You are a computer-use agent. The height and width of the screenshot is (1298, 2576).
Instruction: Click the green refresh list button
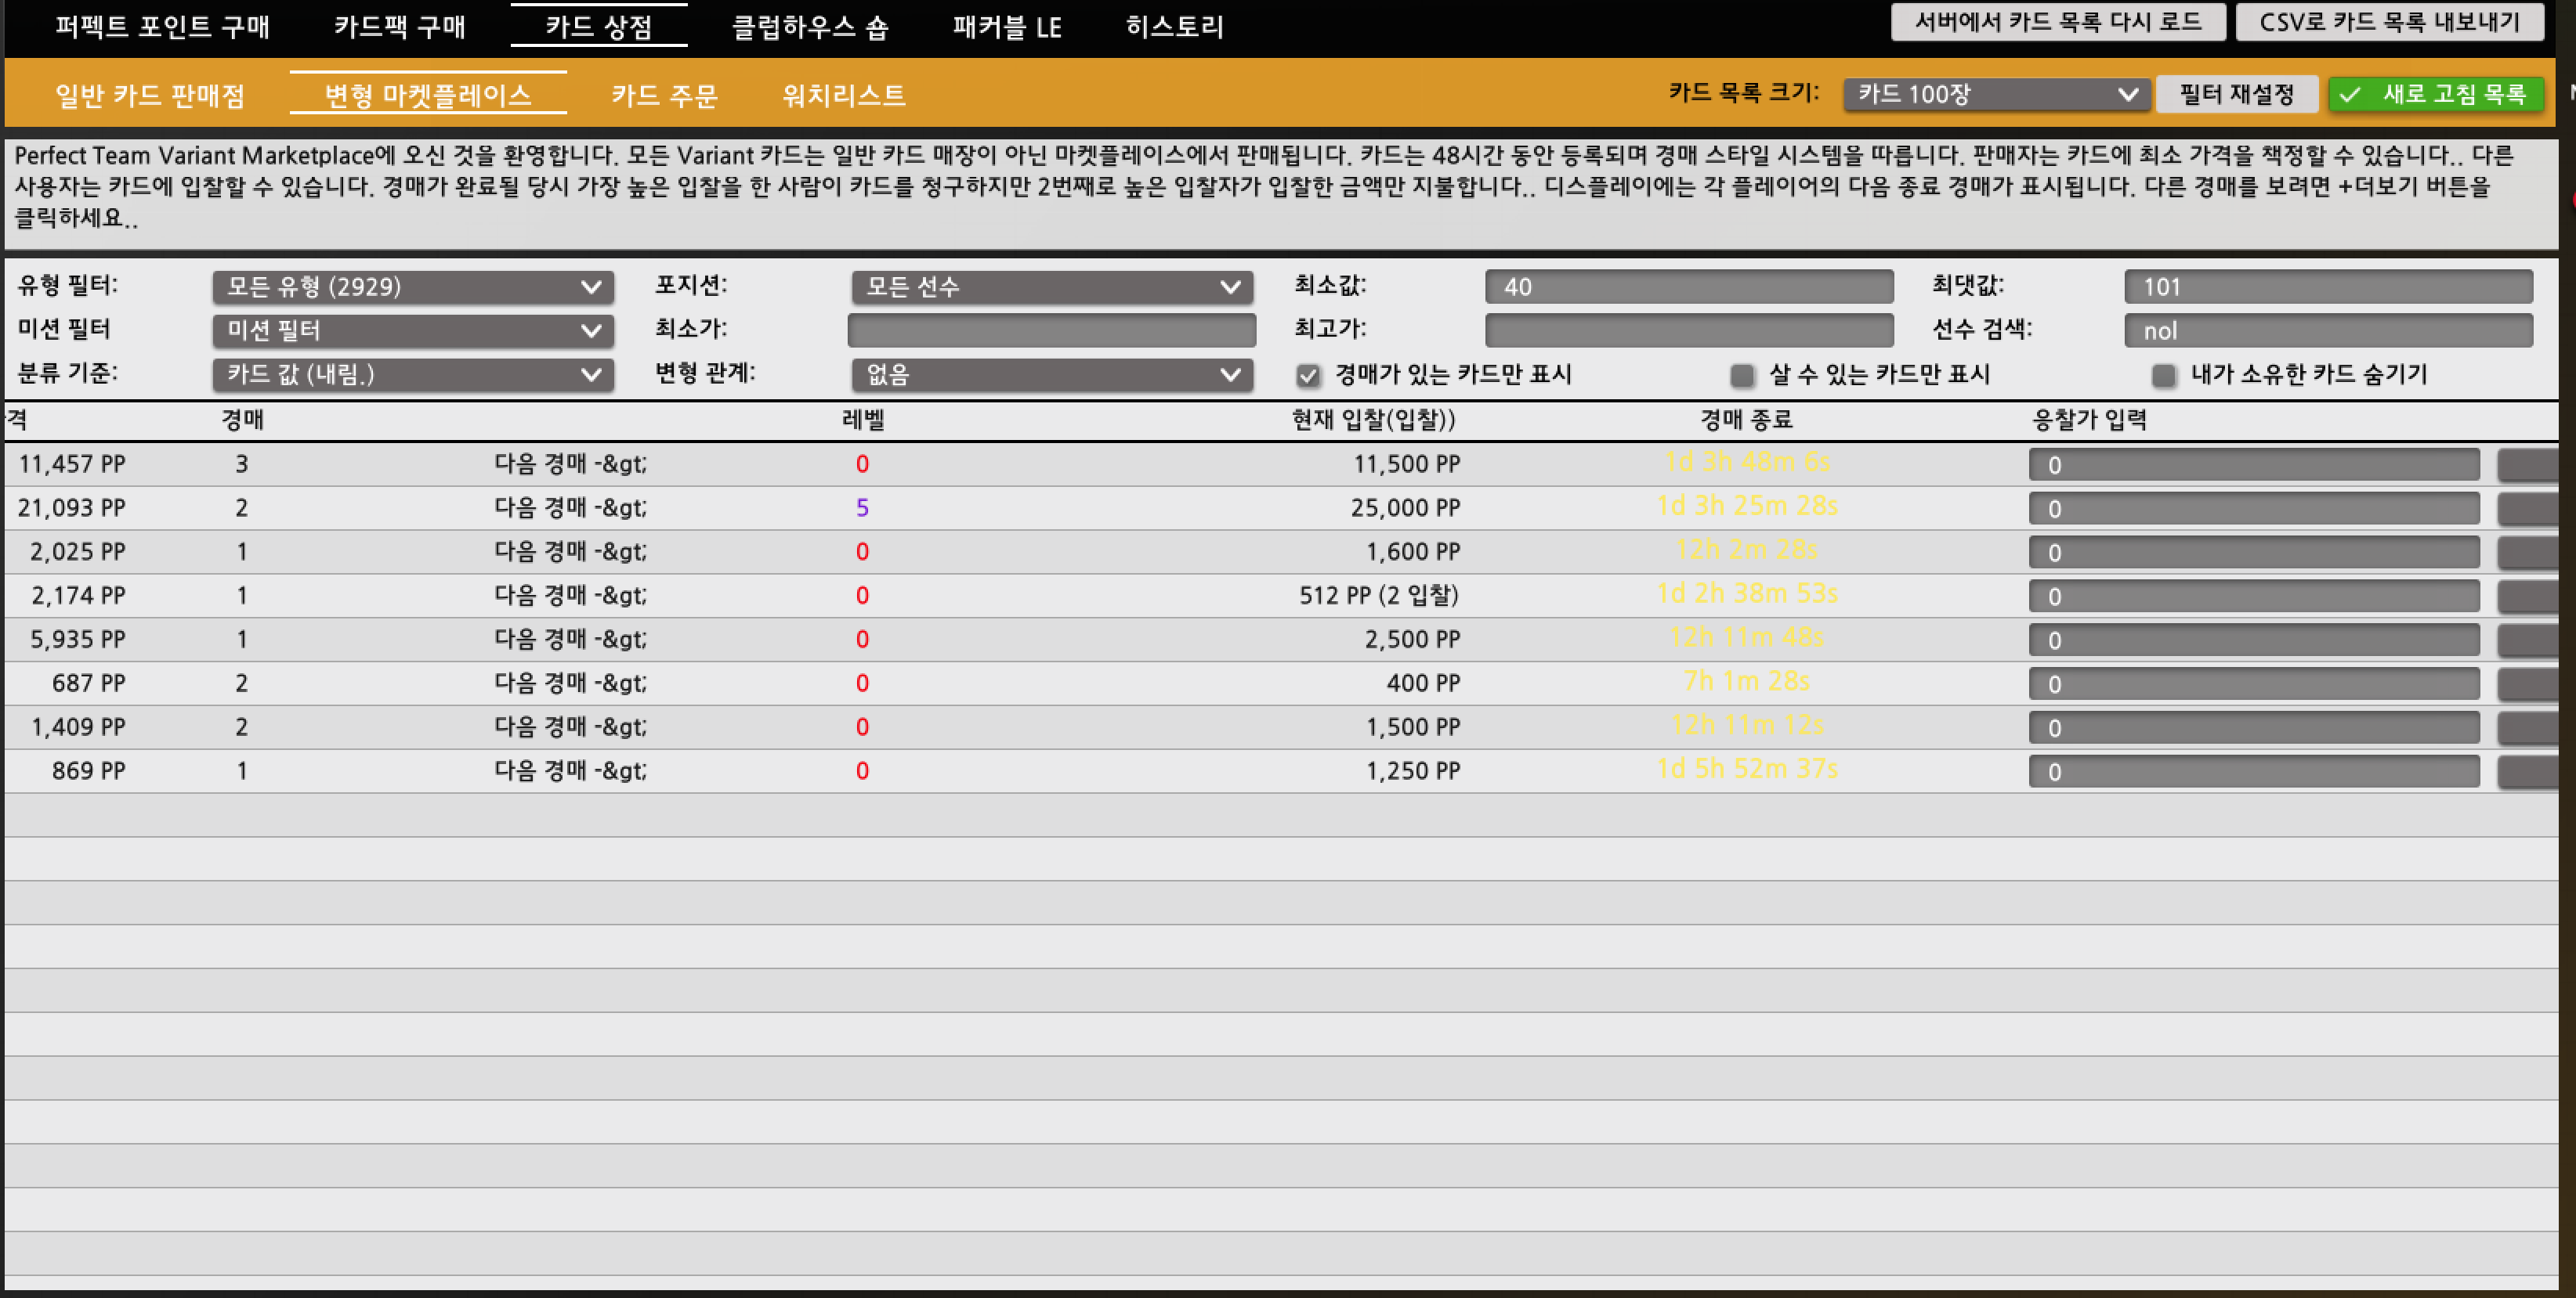point(2436,94)
